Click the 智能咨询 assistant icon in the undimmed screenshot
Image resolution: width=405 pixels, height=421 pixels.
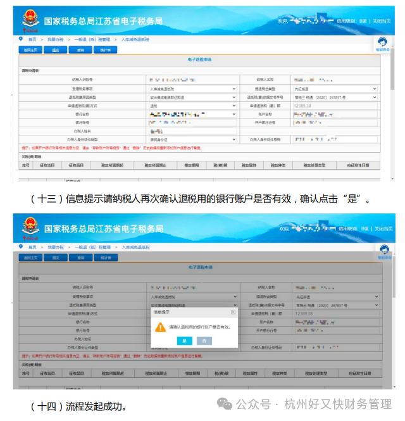coord(382,42)
